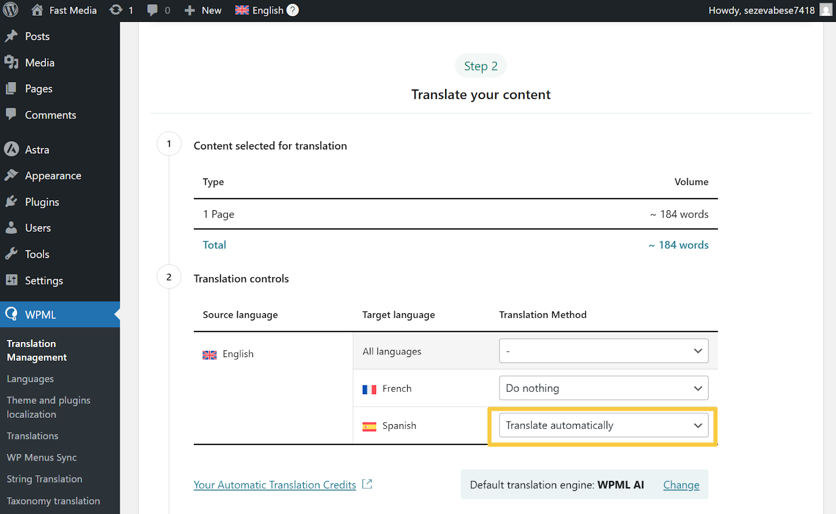Click the comments bubble icon in admin bar
The width and height of the screenshot is (836, 514).
click(x=153, y=10)
